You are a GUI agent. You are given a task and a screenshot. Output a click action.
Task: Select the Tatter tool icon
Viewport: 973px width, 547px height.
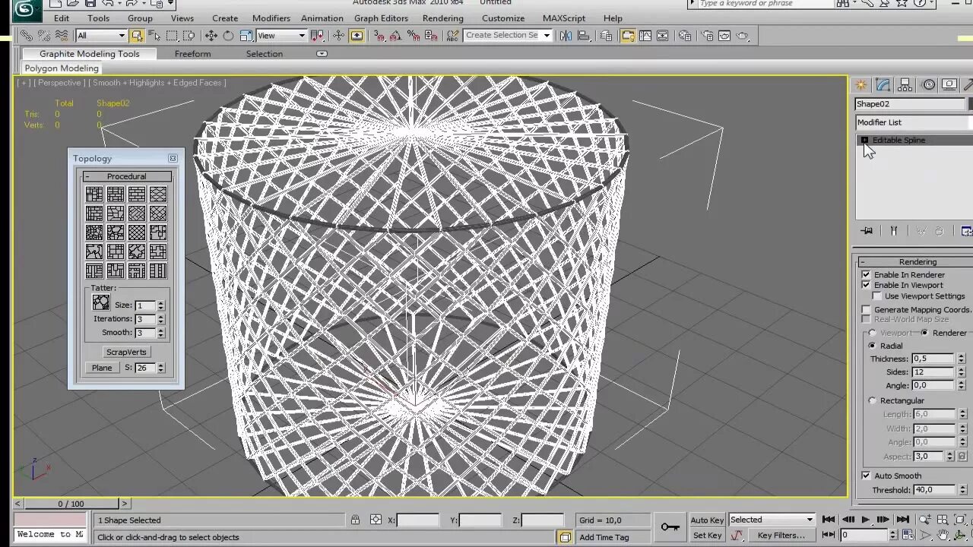(101, 303)
